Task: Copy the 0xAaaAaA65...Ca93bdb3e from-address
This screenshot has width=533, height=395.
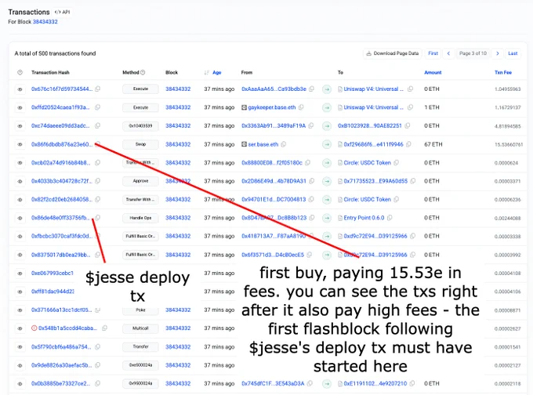Action: [x=311, y=89]
